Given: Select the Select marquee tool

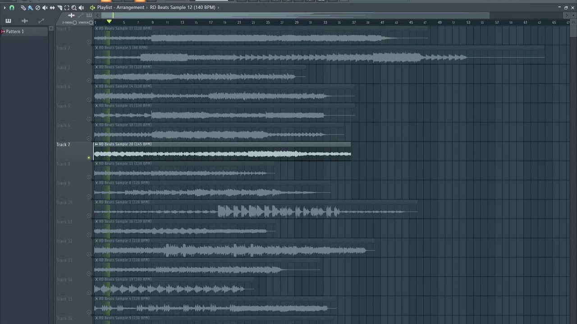Looking at the screenshot, I should pos(67,8).
